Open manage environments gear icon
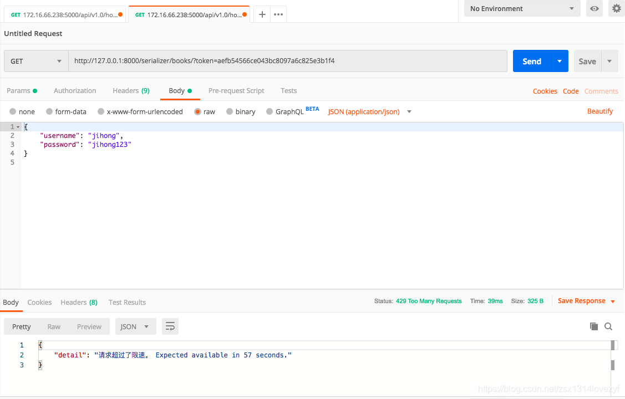 (x=616, y=8)
